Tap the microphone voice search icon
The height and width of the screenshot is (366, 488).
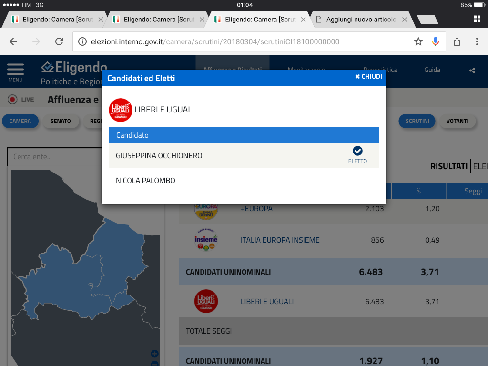point(435,41)
